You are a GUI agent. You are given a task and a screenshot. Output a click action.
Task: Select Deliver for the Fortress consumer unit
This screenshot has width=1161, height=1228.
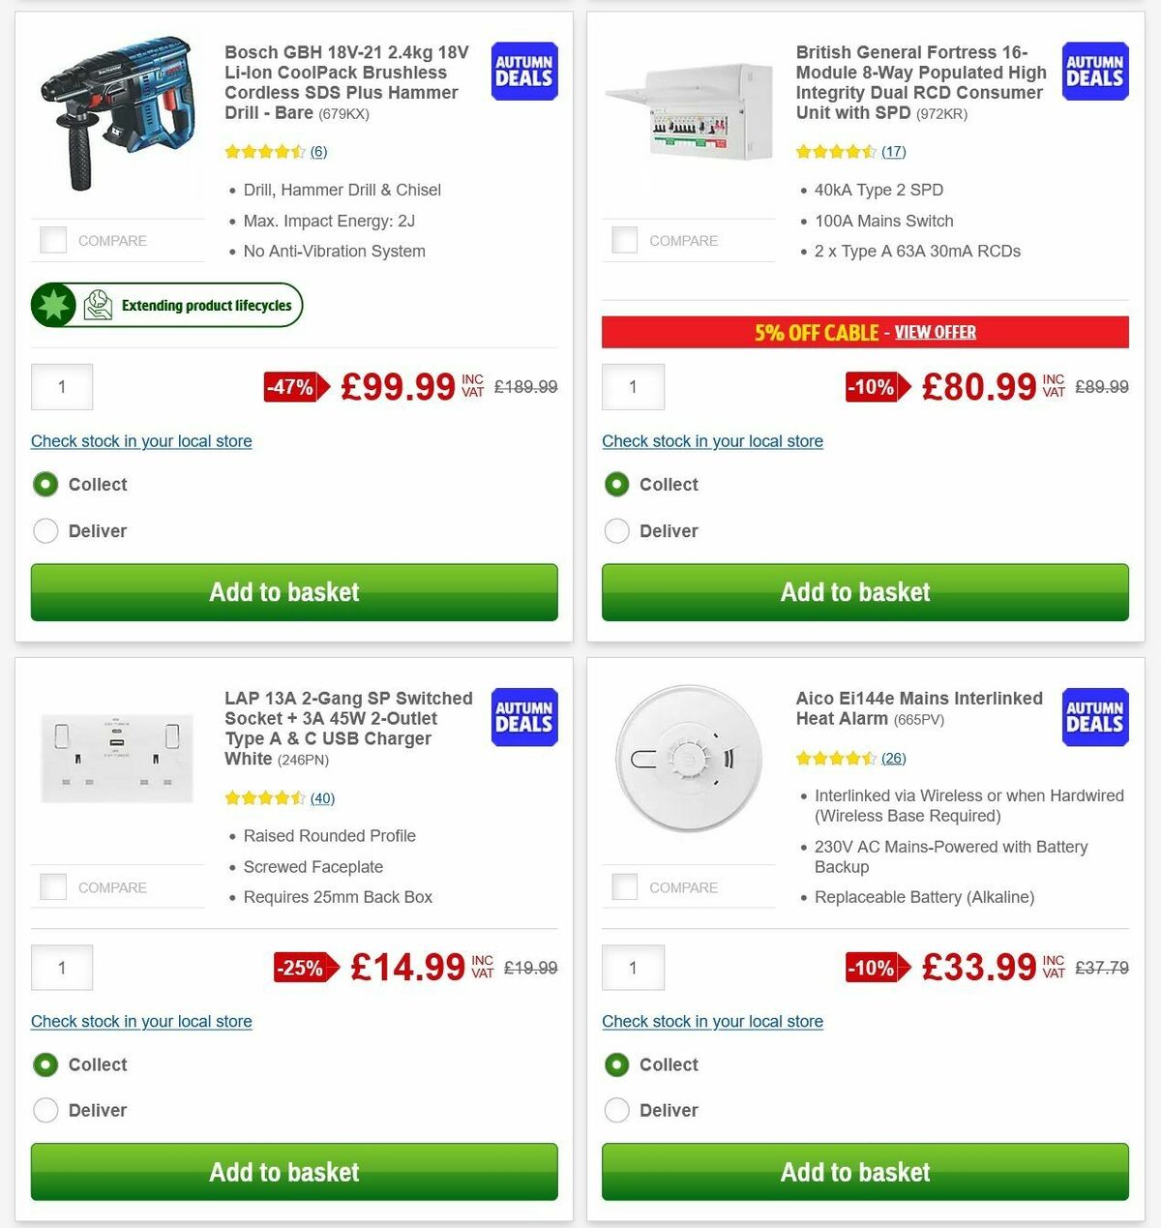pyautogui.click(x=617, y=530)
